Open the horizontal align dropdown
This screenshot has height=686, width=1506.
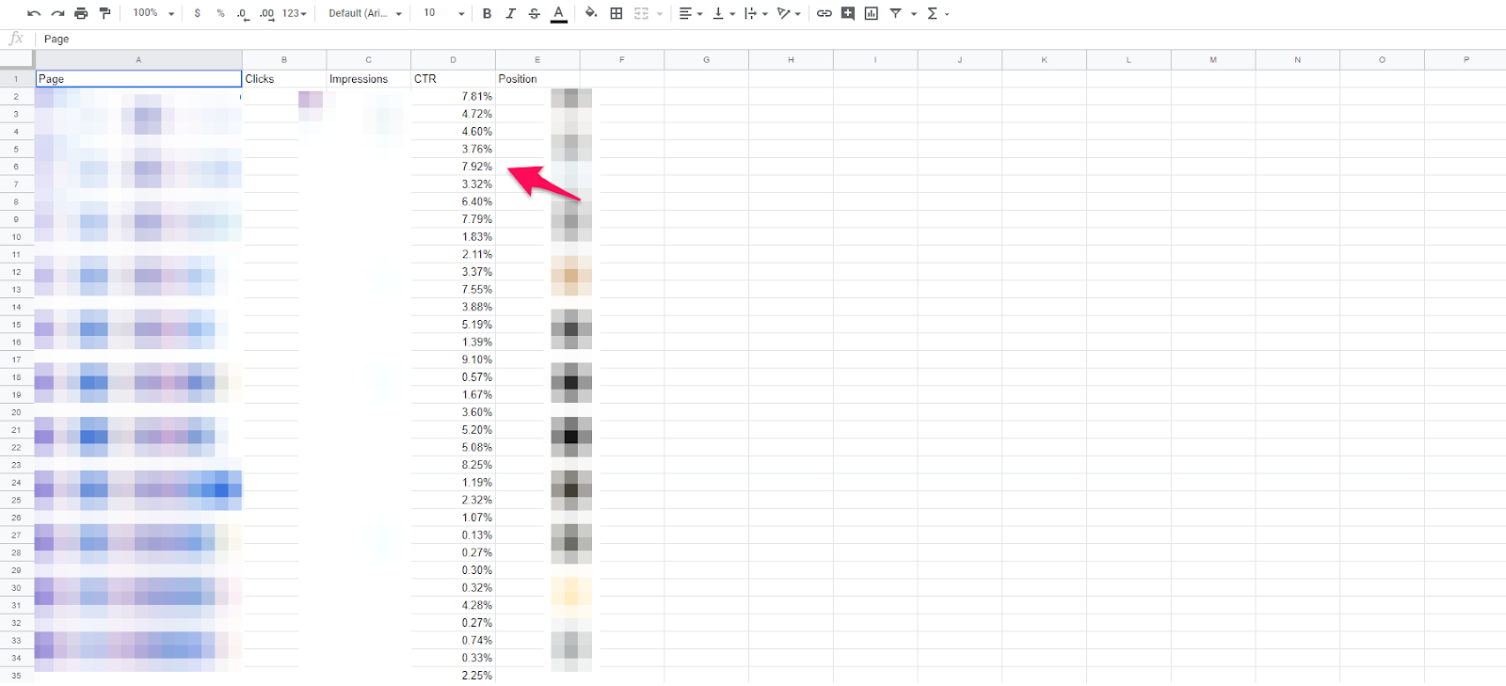(691, 13)
